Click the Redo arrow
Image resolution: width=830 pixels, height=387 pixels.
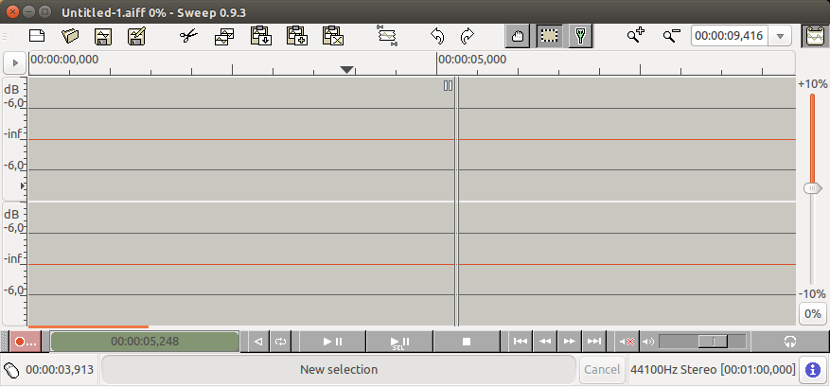tap(467, 36)
